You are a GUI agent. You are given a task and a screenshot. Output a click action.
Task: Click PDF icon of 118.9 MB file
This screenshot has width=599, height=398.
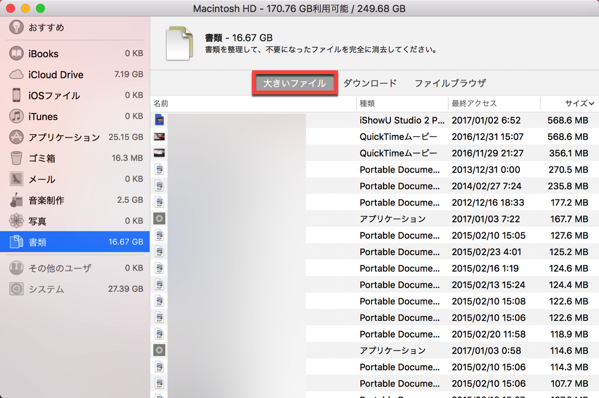(159, 334)
